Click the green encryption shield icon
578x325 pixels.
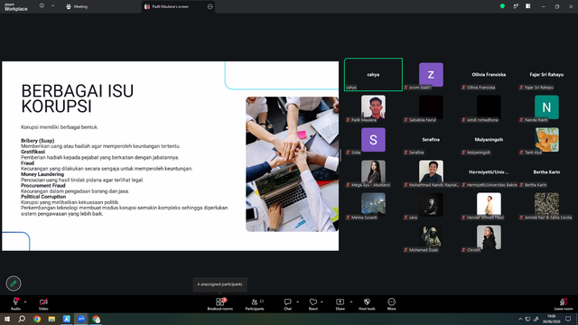(x=502, y=6)
